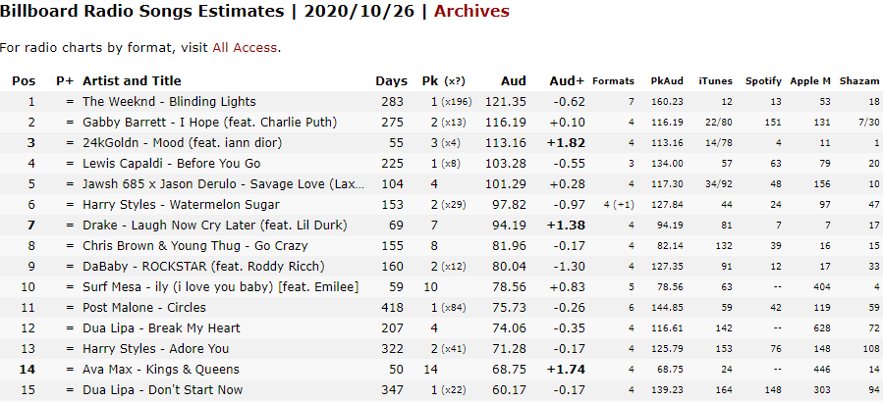Image resolution: width=883 pixels, height=402 pixels.
Task: Click the Apple M column header
Action: (810, 81)
